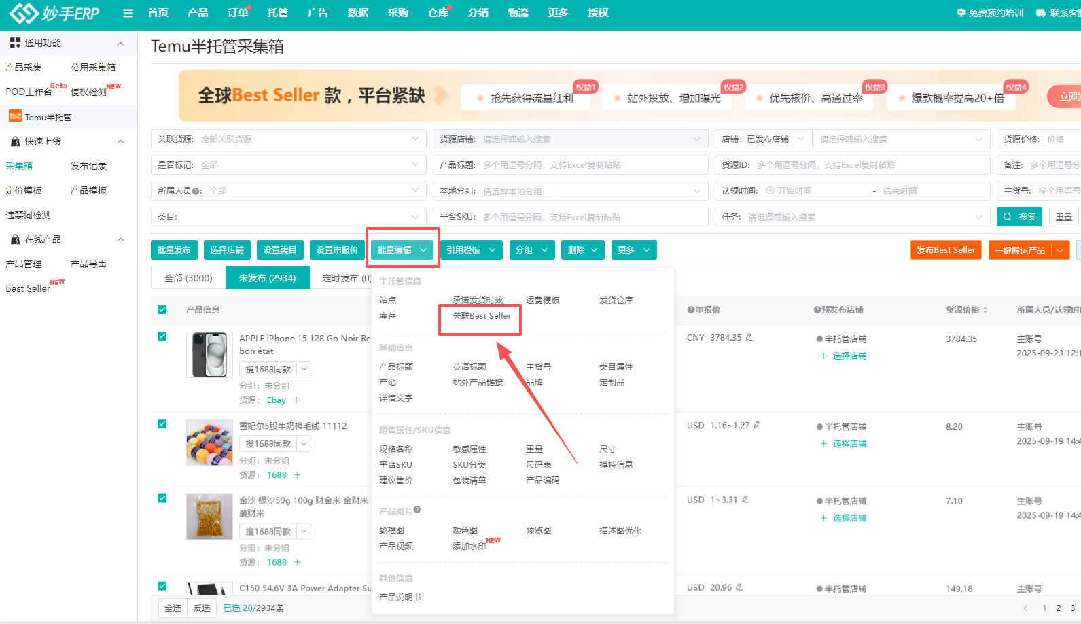Click the iPhone 15 product thumbnail

pyautogui.click(x=209, y=355)
